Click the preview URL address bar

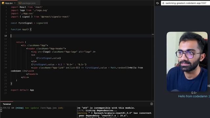click(185, 3)
